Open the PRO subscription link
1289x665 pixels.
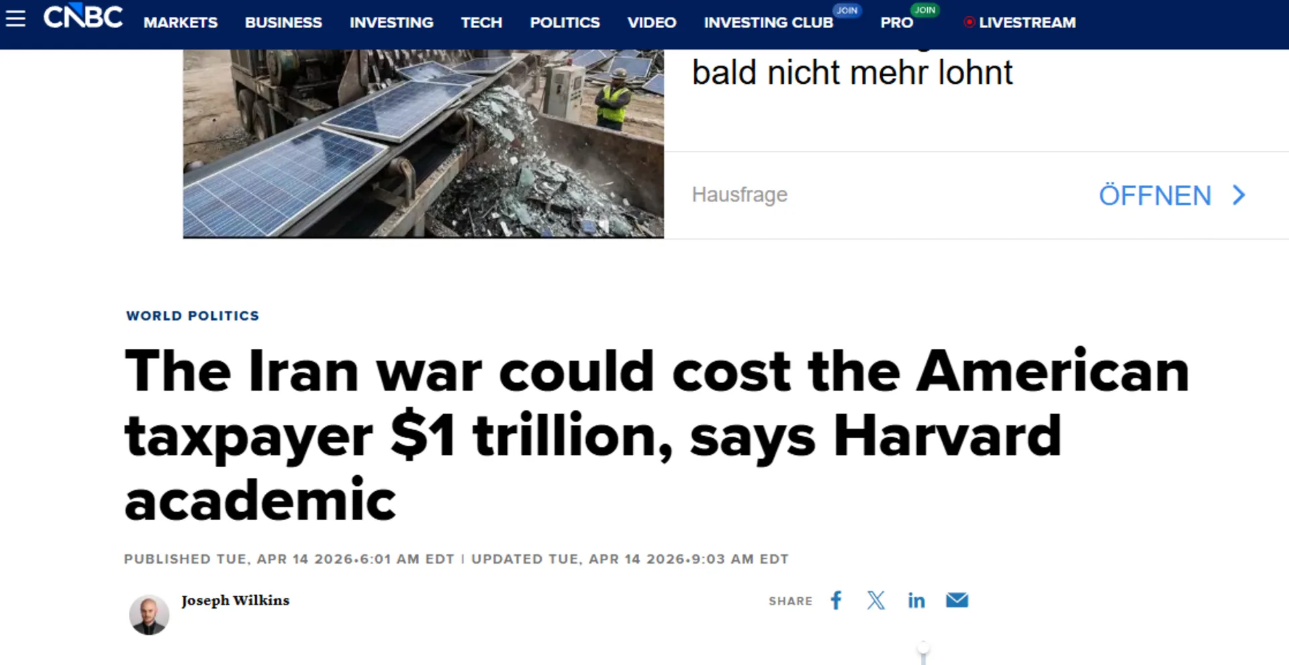coord(897,22)
